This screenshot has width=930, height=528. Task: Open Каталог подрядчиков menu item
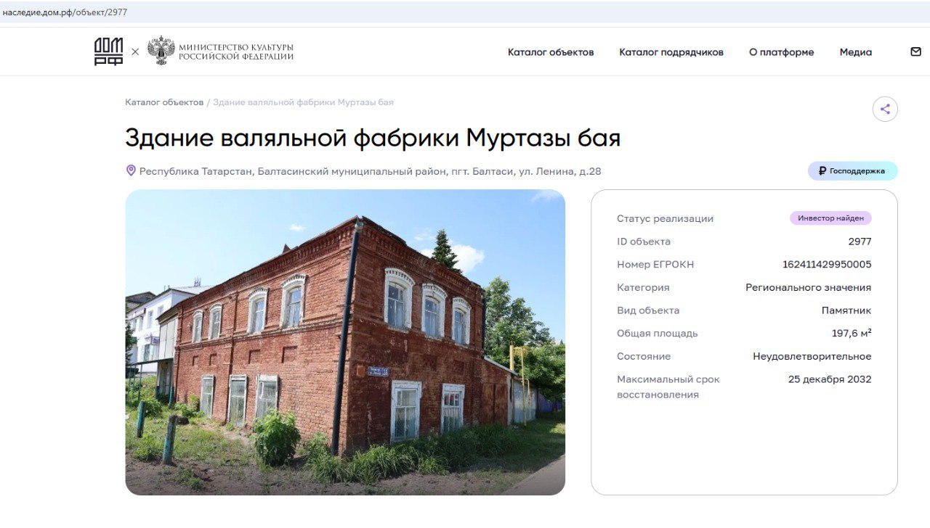coord(671,52)
